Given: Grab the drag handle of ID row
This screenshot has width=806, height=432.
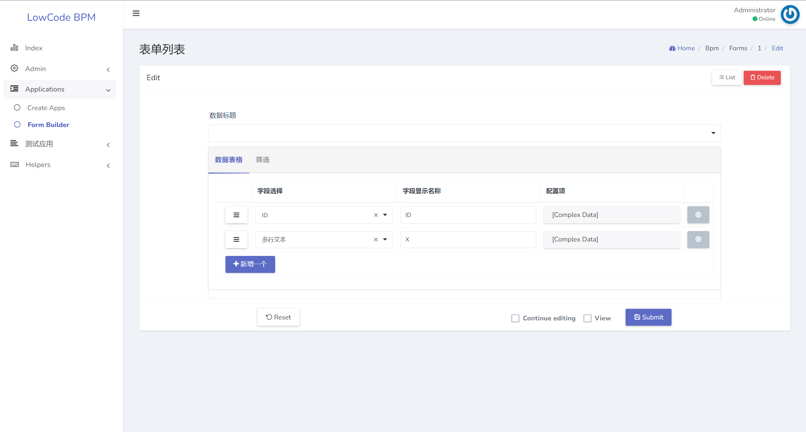Looking at the screenshot, I should coord(236,215).
